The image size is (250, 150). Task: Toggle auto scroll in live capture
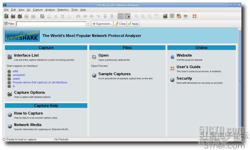pyautogui.click(x=127, y=16)
